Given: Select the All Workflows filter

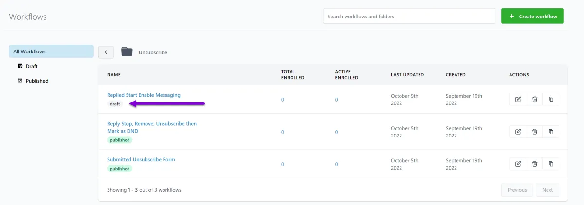Looking at the screenshot, I should 51,51.
